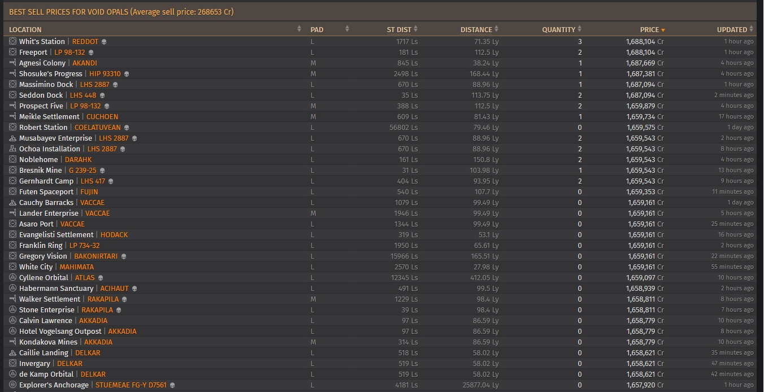Open Caillie Landing station link
The width and height of the screenshot is (764, 392).
[x=44, y=352]
